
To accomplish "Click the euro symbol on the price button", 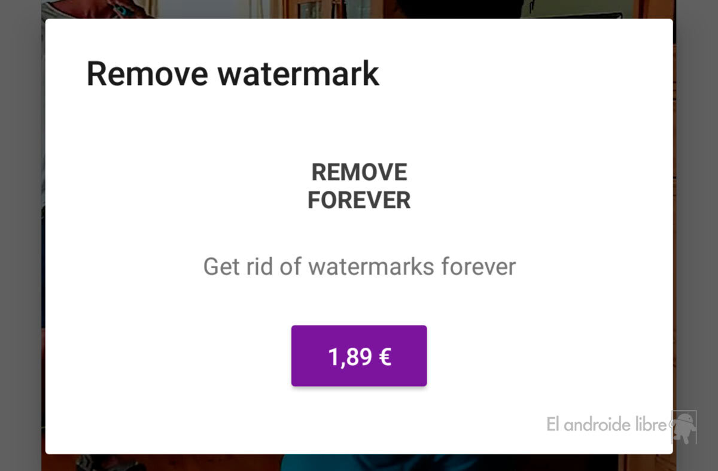I will [385, 357].
